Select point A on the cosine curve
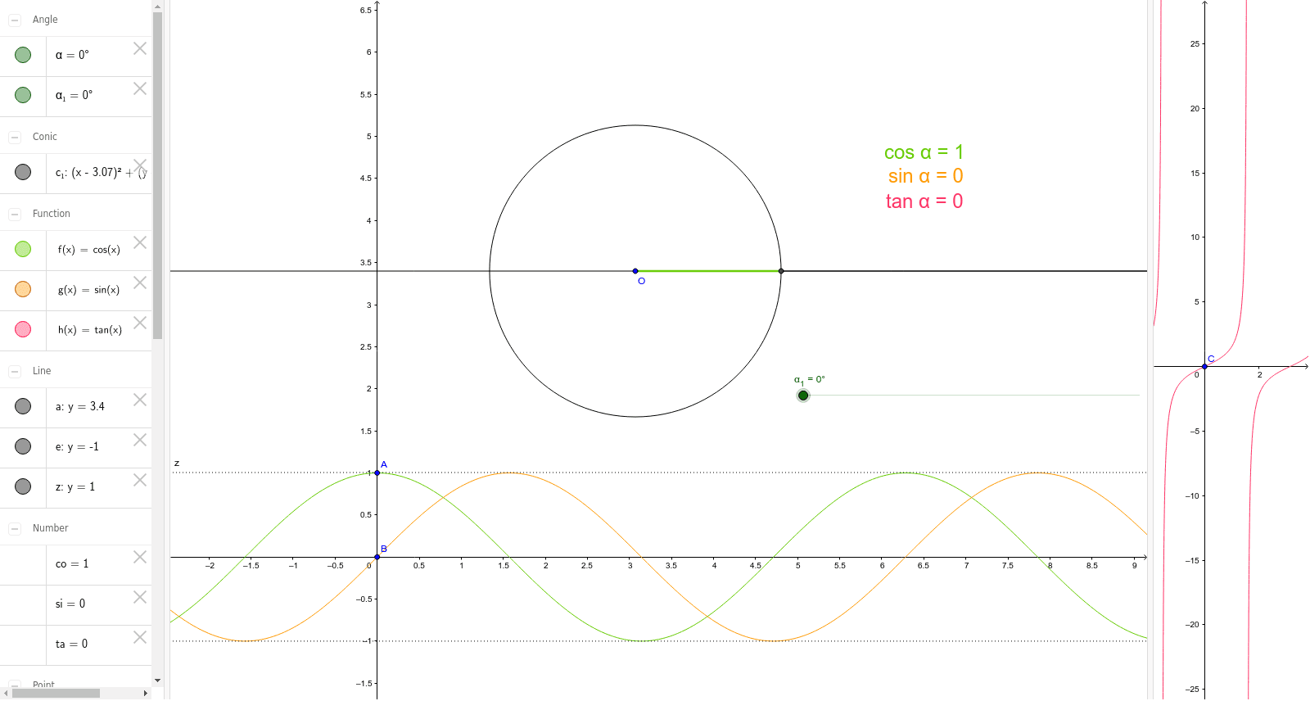The width and height of the screenshot is (1310, 701). 377,473
